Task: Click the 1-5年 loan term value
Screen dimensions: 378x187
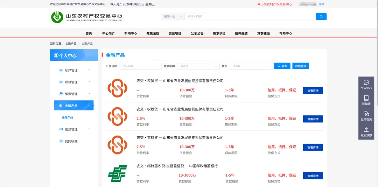Action: (230, 175)
